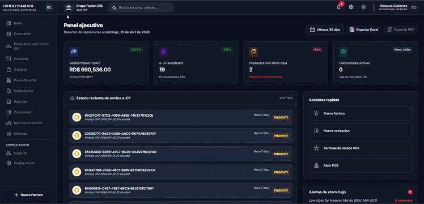Open e-CF row 2DDE5777-8A93-4085-AAC9-DD74A8053F0F
Image resolution: width=424 pixels, height=204 pixels.
[181, 135]
